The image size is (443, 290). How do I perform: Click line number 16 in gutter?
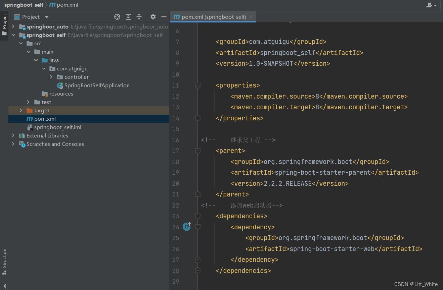click(176, 140)
